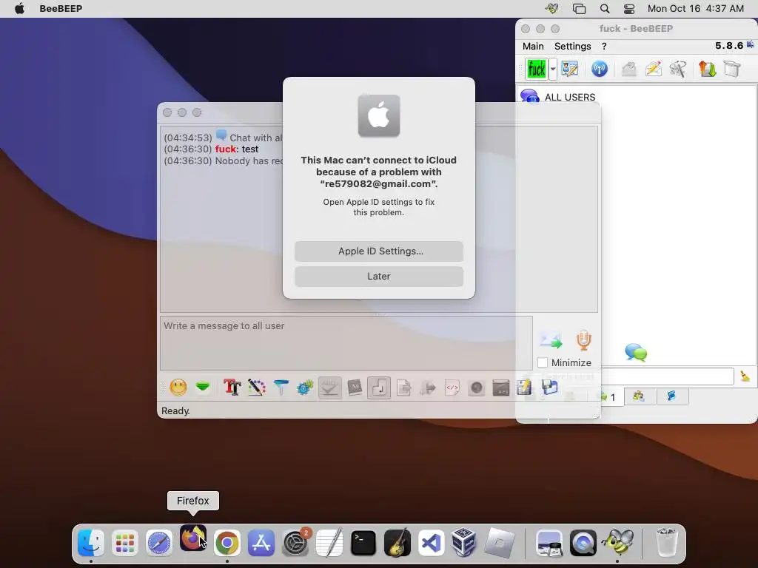Click the blue broadcast antenna icon
Viewport: 758px width, 568px height.
coord(600,69)
